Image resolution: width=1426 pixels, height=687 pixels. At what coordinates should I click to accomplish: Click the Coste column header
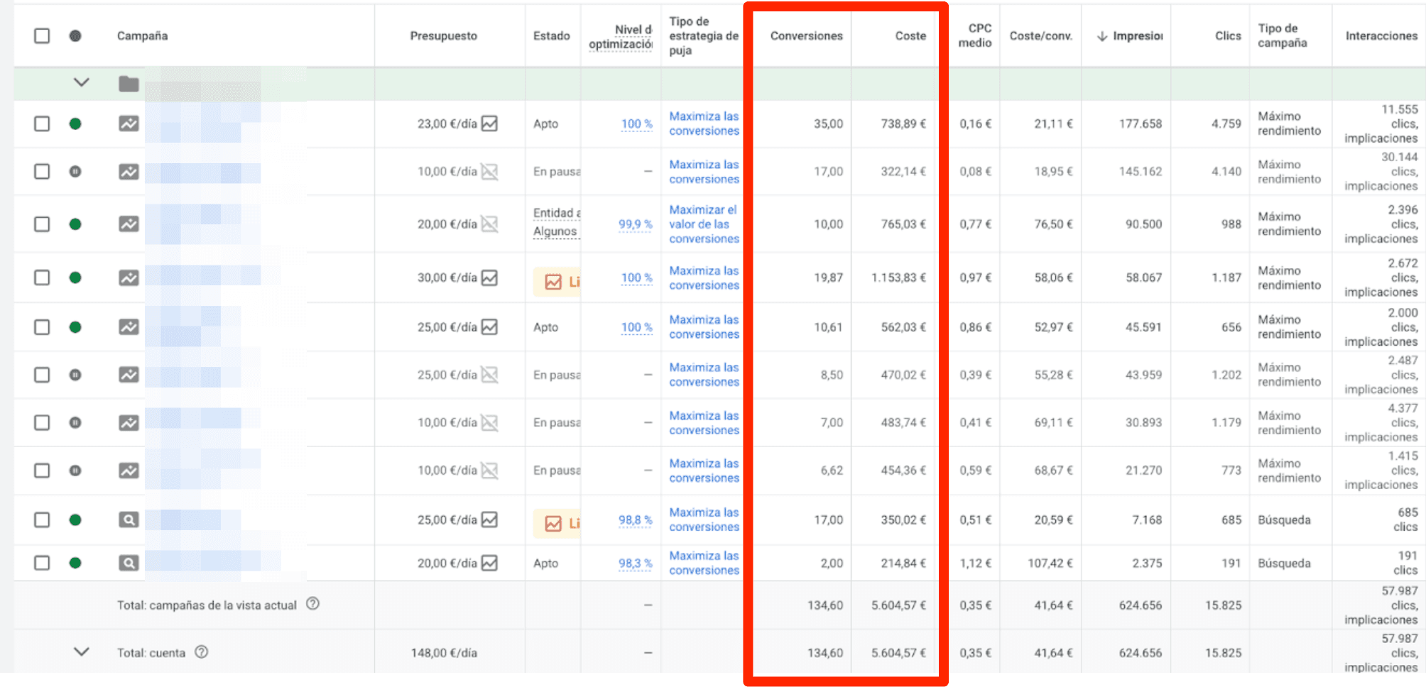910,35
